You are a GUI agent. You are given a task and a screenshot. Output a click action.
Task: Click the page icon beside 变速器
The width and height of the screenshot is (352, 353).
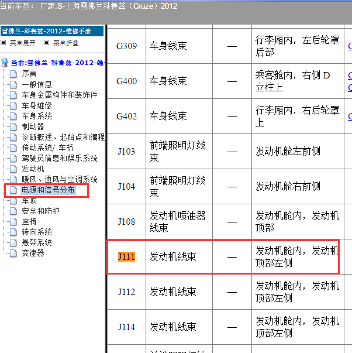[13, 253]
